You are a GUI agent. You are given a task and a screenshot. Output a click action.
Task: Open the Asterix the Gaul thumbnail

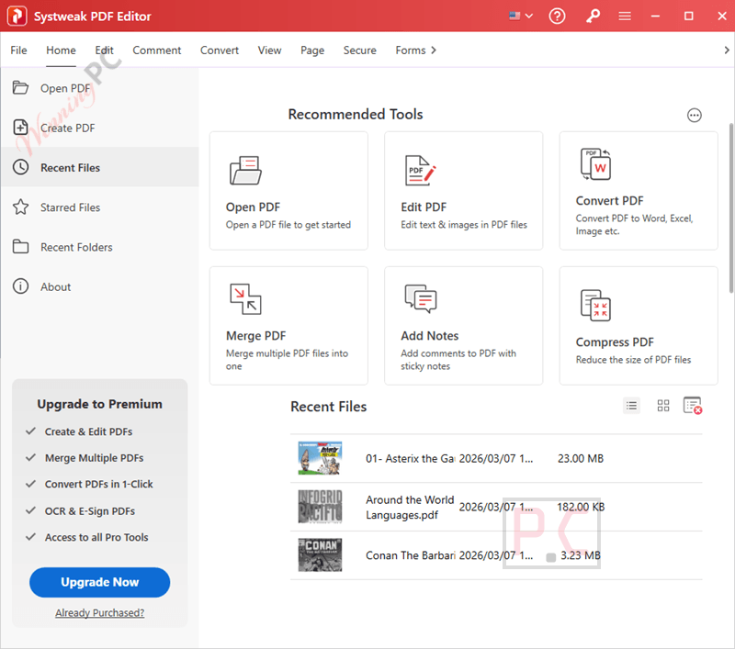(320, 458)
